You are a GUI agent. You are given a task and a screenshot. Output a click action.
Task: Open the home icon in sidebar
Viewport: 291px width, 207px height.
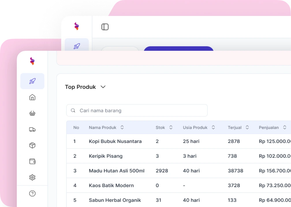coord(32,97)
